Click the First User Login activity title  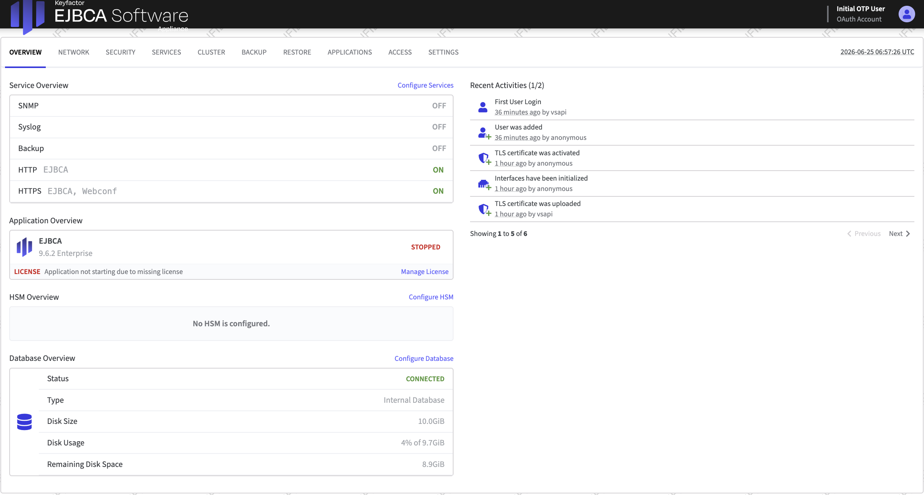pyautogui.click(x=518, y=102)
